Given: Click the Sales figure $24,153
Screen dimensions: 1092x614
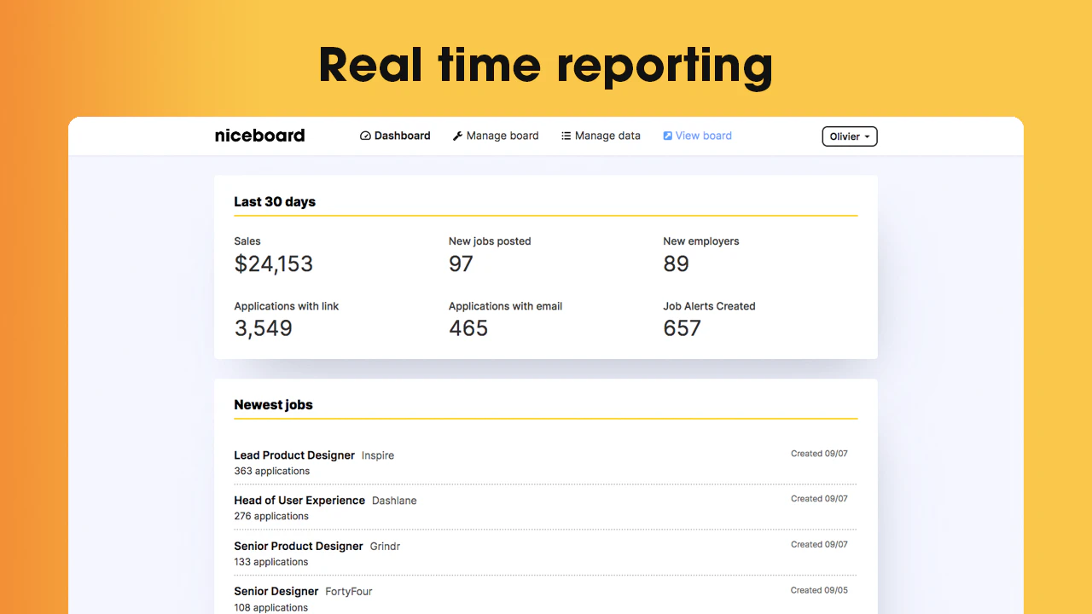Looking at the screenshot, I should click(274, 264).
